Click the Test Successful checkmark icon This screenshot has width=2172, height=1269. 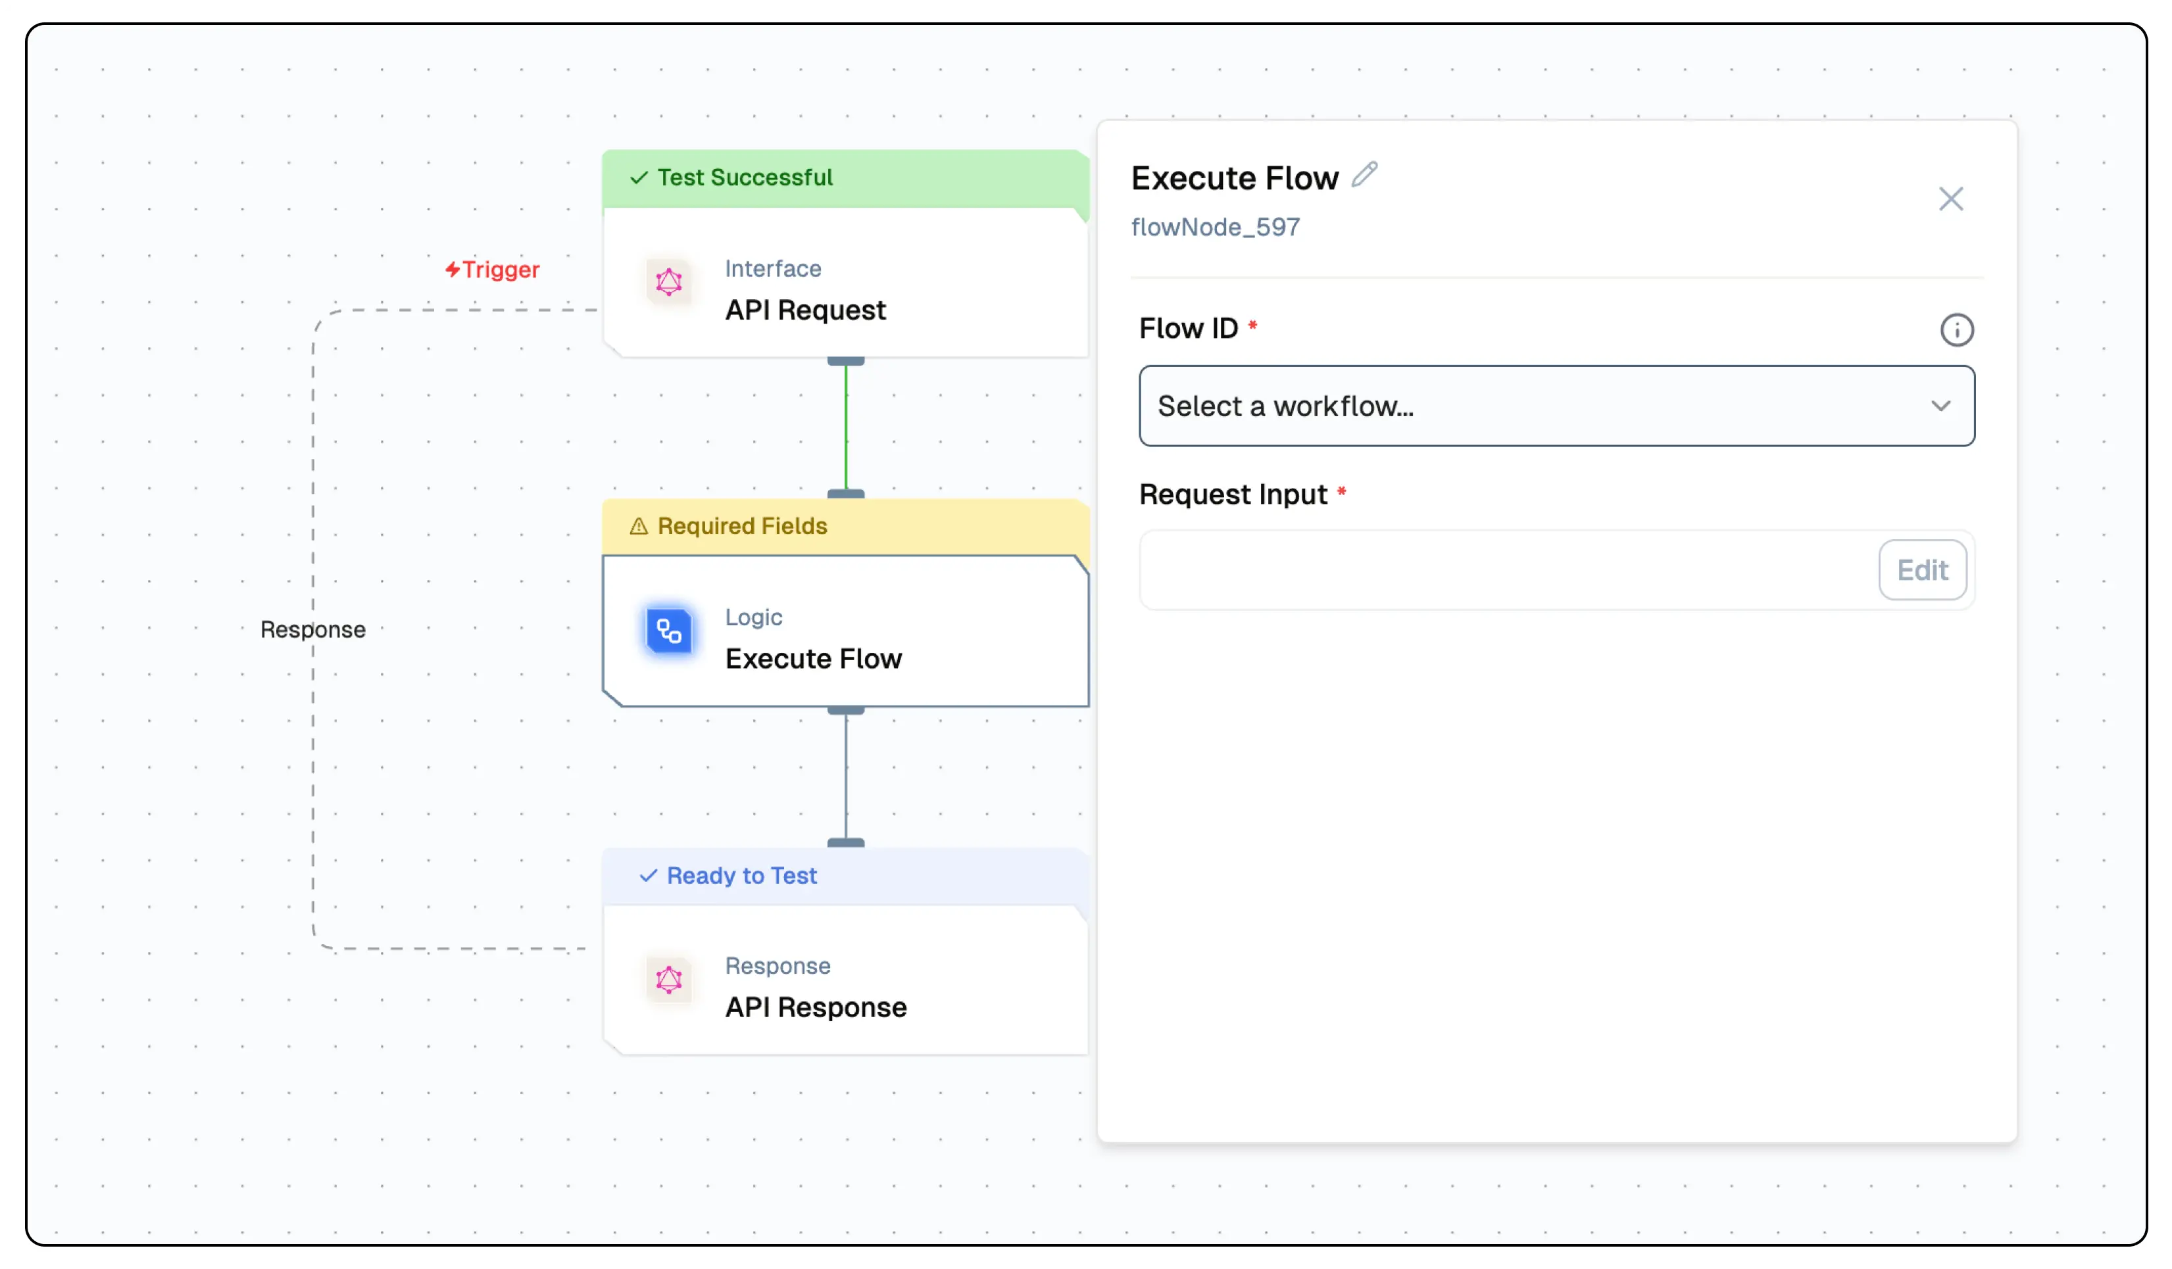tap(639, 178)
